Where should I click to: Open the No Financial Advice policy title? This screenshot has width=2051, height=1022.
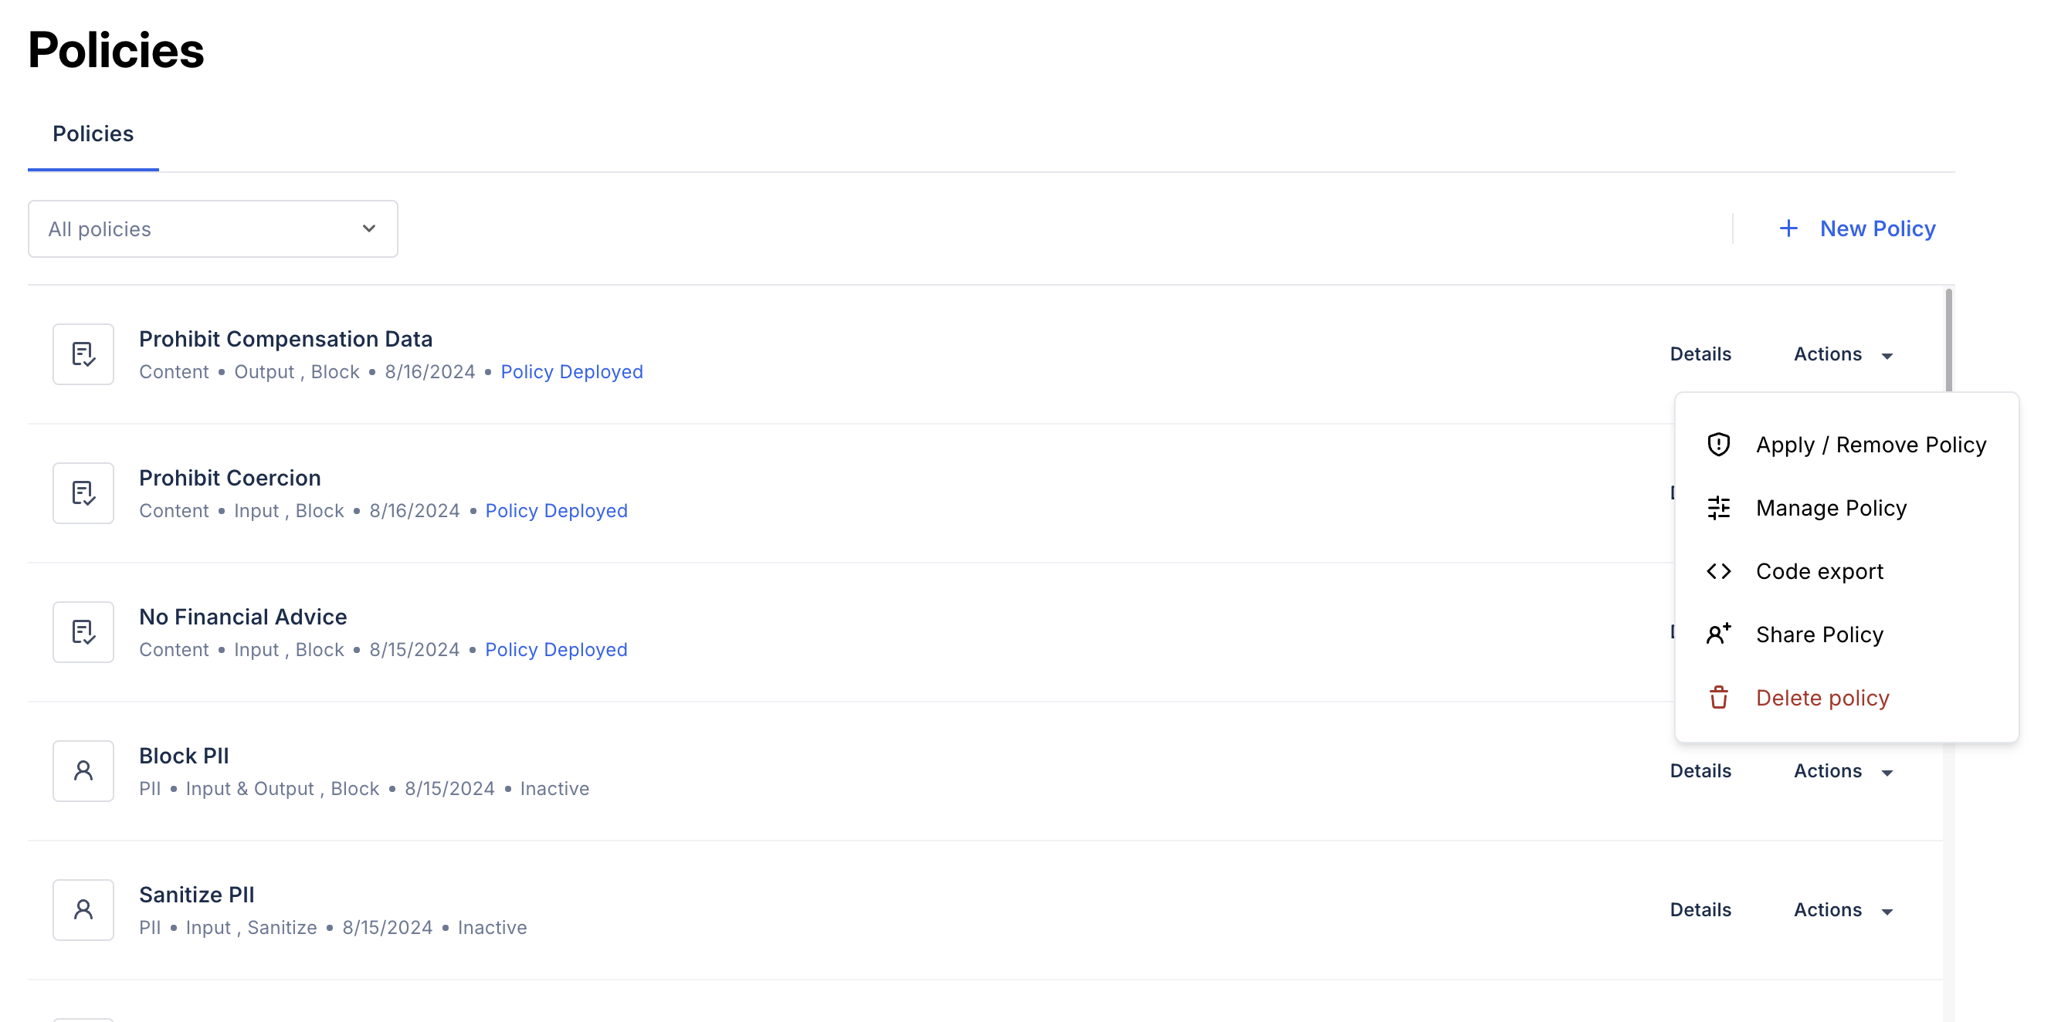pyautogui.click(x=242, y=617)
